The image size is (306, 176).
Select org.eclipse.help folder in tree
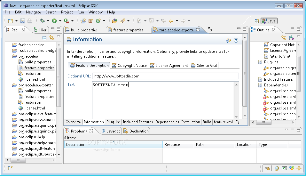click(28, 137)
